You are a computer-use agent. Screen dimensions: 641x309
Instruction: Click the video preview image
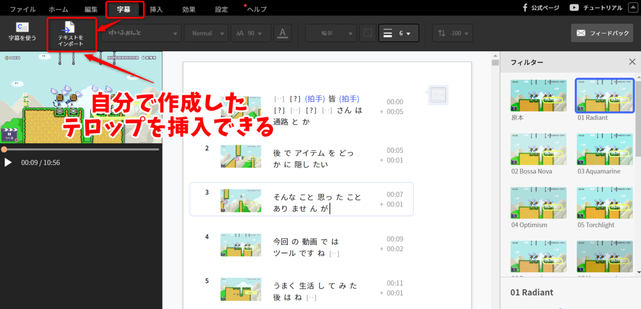(81, 98)
